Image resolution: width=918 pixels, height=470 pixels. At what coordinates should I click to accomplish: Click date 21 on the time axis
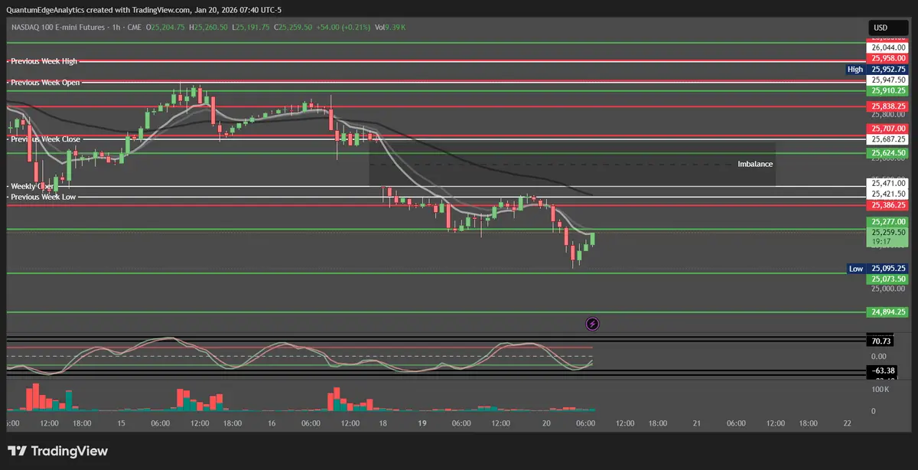(x=697, y=423)
